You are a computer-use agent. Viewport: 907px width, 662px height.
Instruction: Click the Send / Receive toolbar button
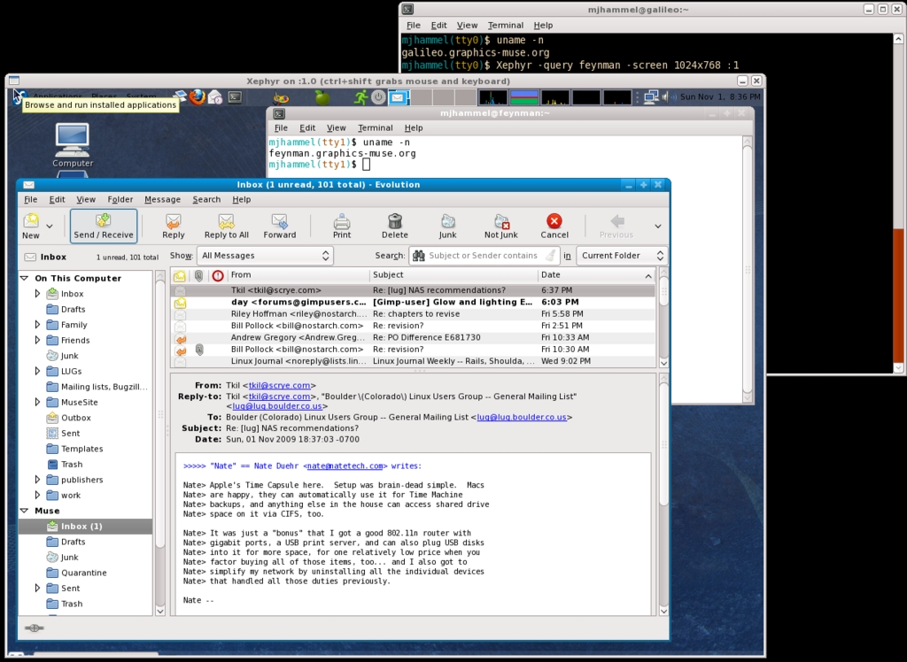104,226
